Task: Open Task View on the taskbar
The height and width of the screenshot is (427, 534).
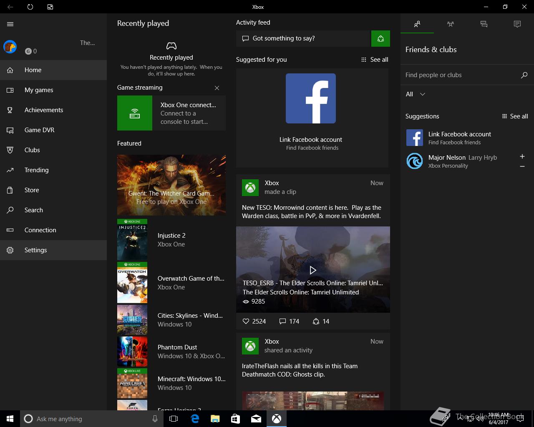Action: point(174,419)
